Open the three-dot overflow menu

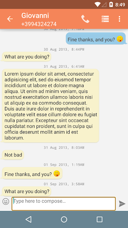click(x=119, y=19)
